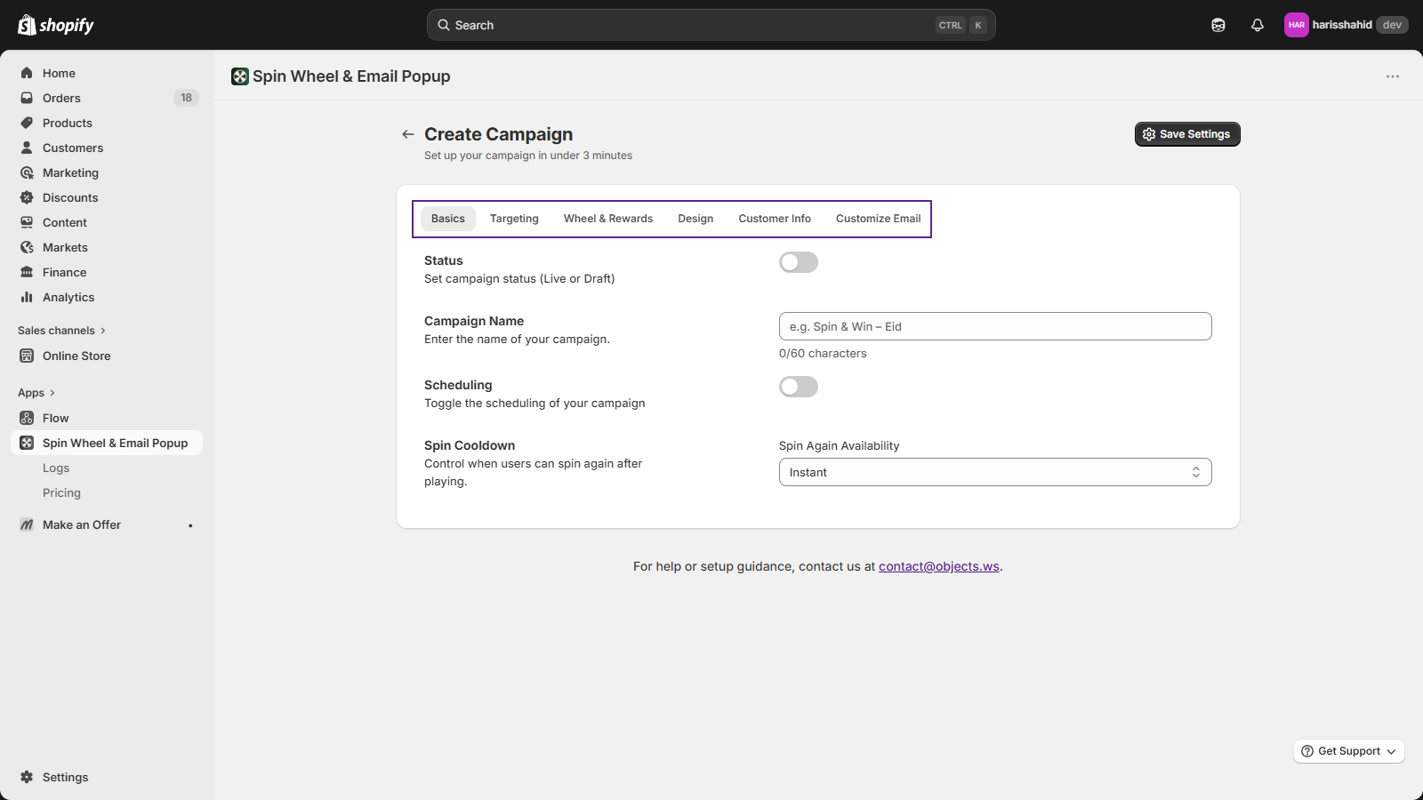This screenshot has width=1423, height=800.
Task: Open Pricing under Spin Wheel app
Action: (61, 492)
